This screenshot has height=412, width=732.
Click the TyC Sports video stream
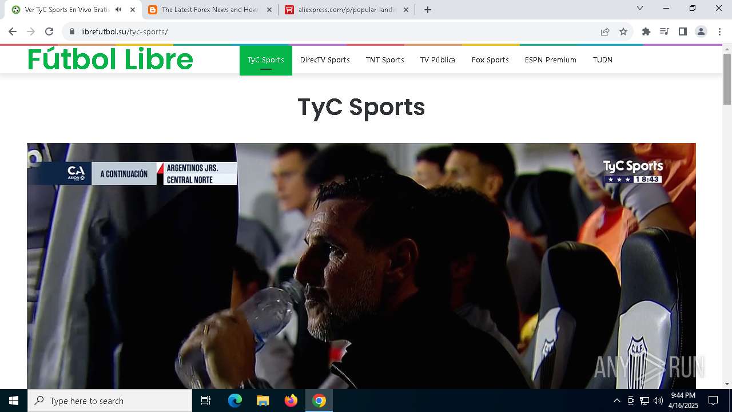pyautogui.click(x=361, y=266)
